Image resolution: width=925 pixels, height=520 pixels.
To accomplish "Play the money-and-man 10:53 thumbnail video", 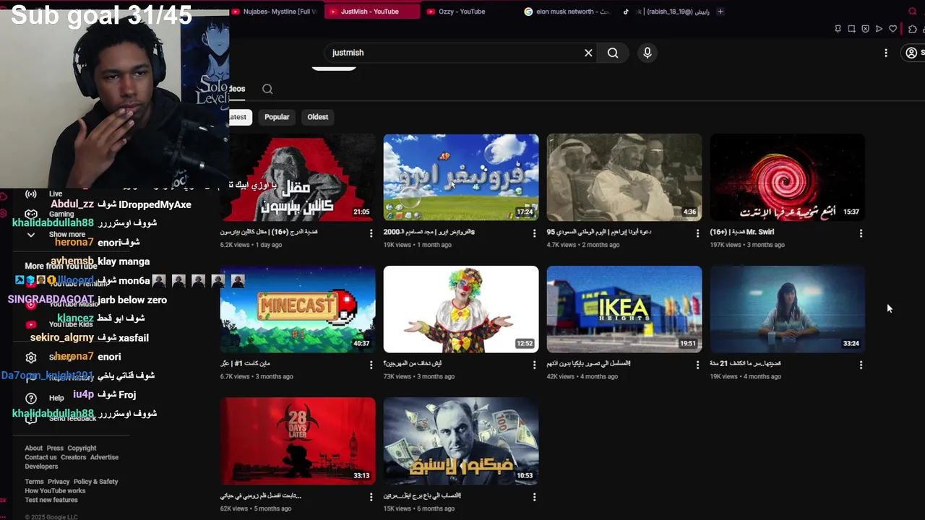I will pyautogui.click(x=461, y=441).
